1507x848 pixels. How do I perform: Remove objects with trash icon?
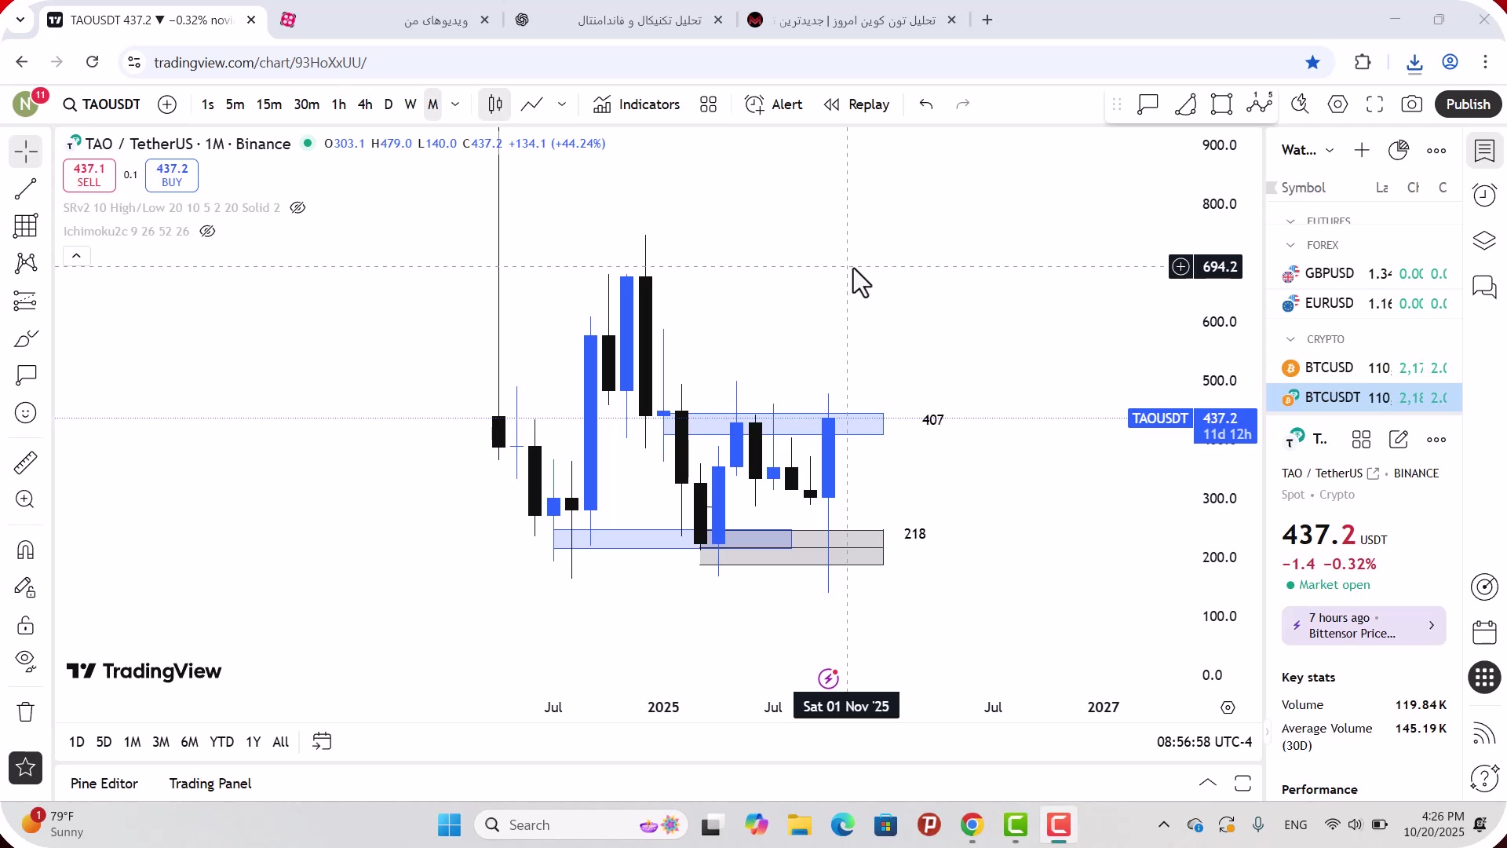25,712
